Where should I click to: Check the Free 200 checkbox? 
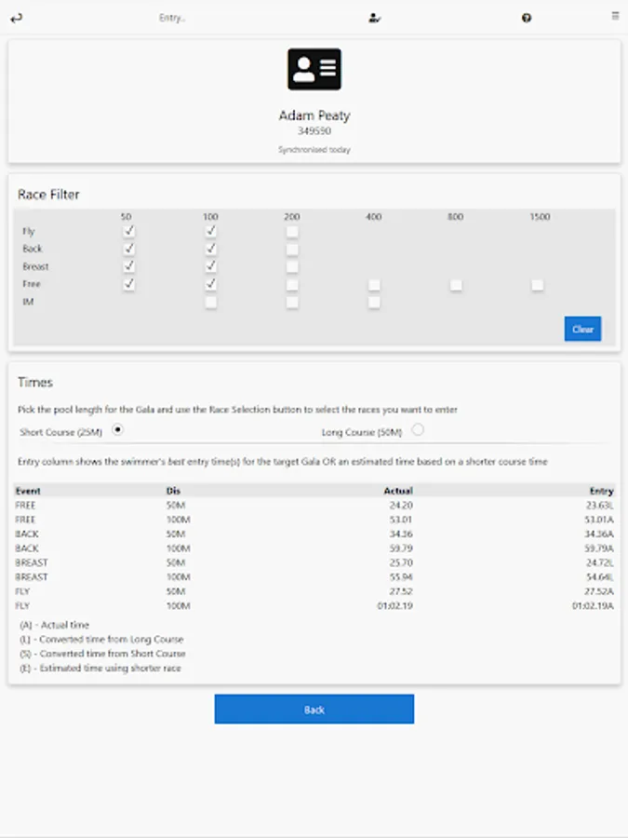tap(292, 284)
